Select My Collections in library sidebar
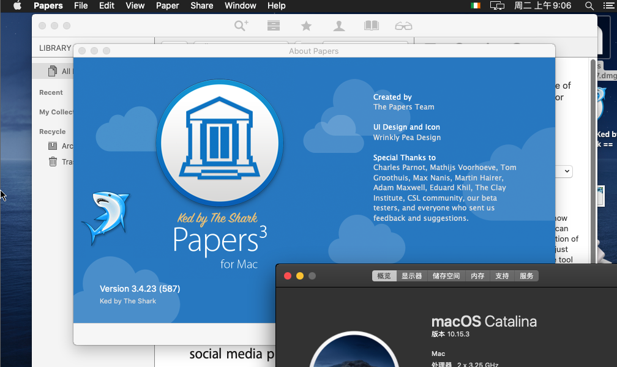 [x=56, y=112]
